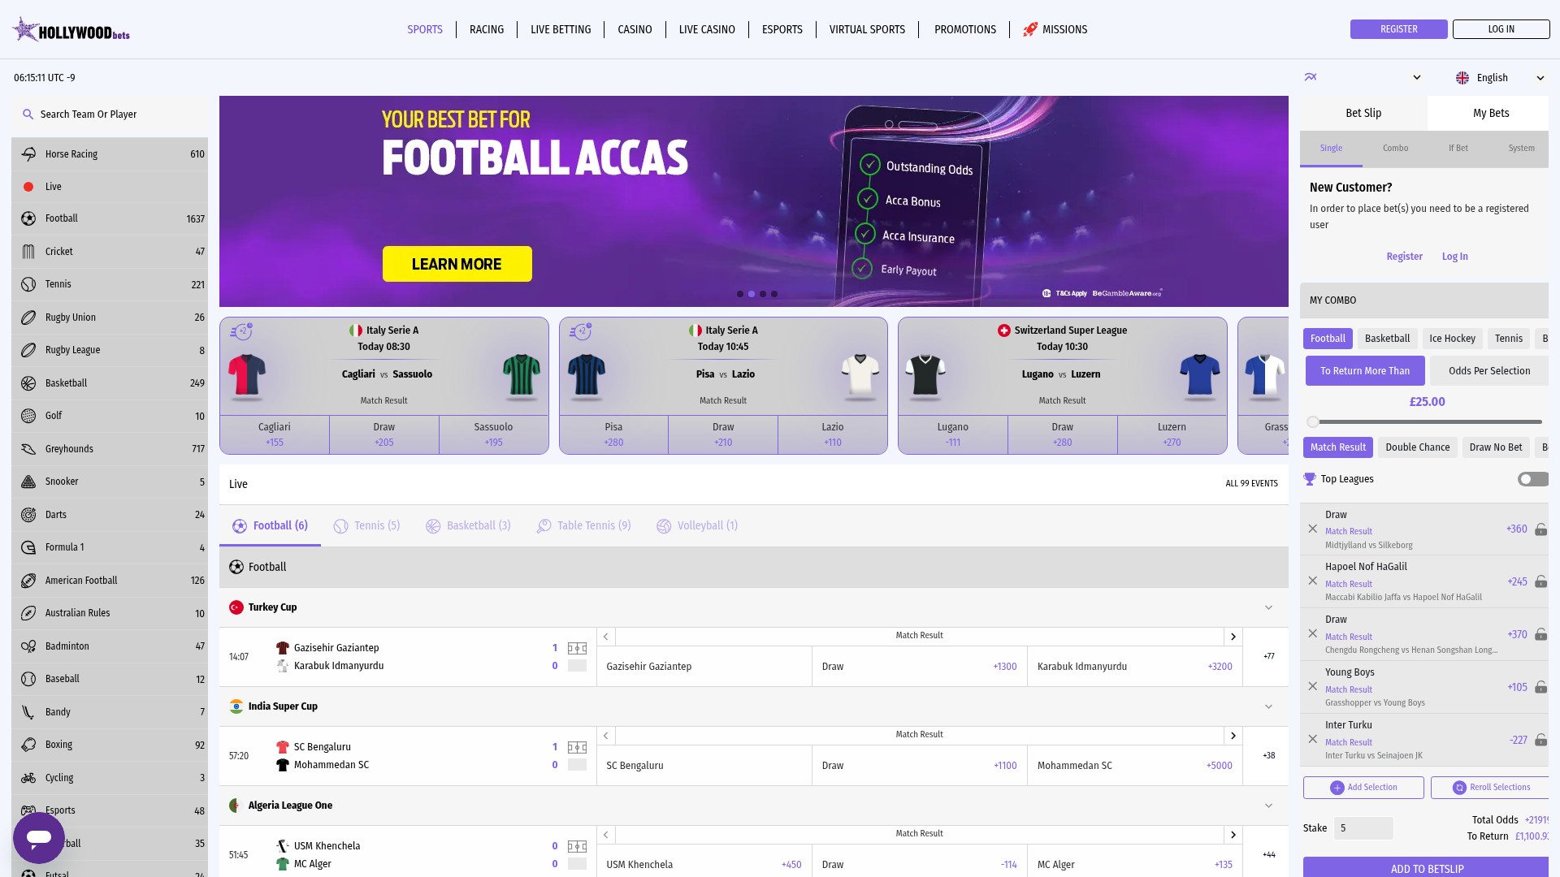Select Odds Per Selection option
The image size is (1560, 877).
pyautogui.click(x=1488, y=371)
